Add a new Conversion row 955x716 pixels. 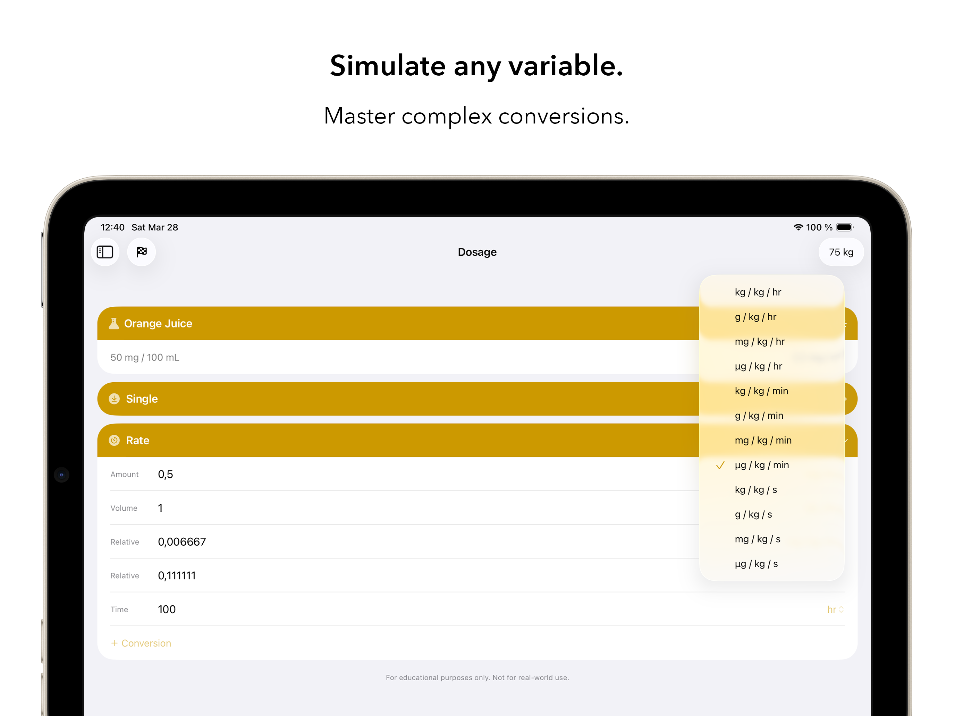click(x=141, y=643)
